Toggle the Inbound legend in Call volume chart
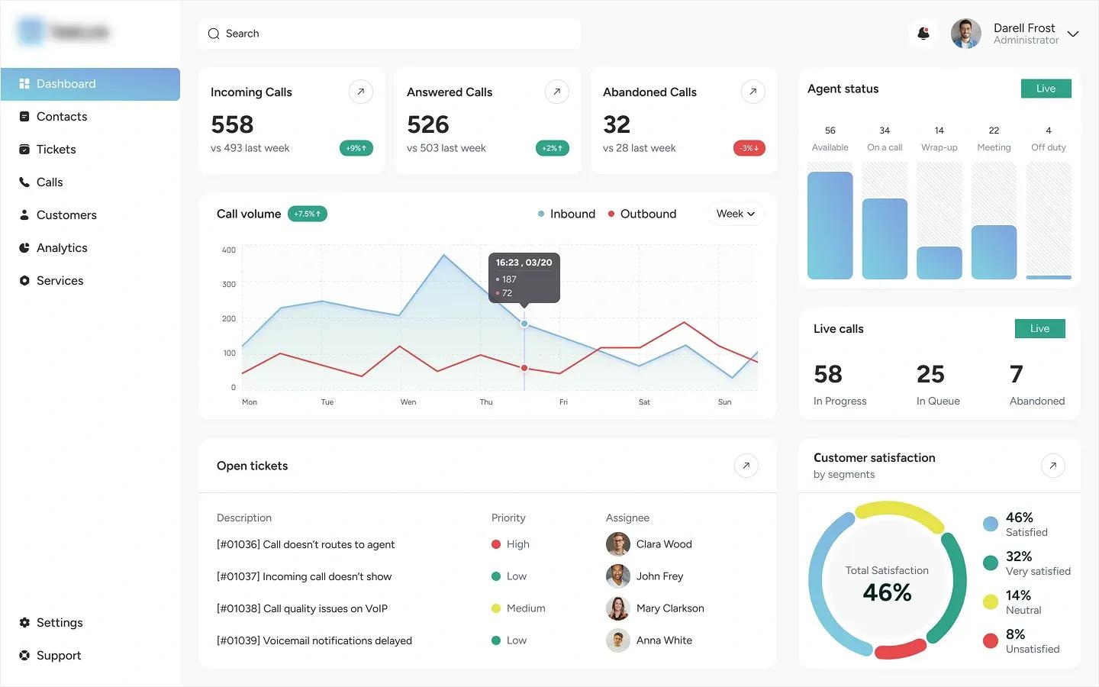This screenshot has width=1099, height=687. [x=566, y=214]
